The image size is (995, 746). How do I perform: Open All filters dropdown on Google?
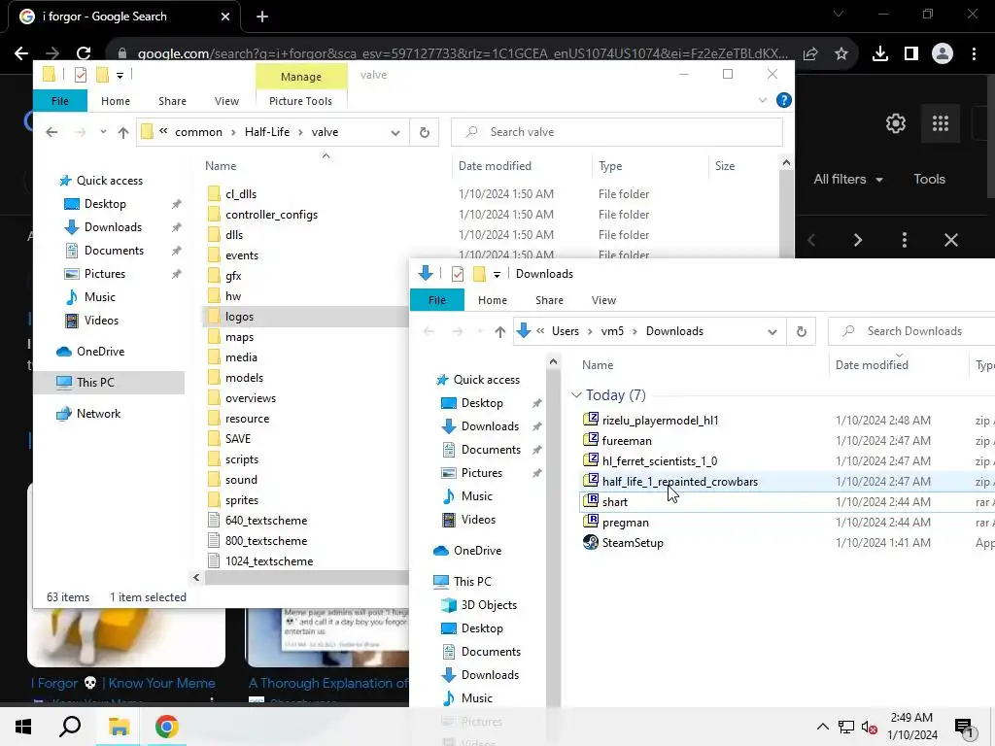tap(847, 180)
